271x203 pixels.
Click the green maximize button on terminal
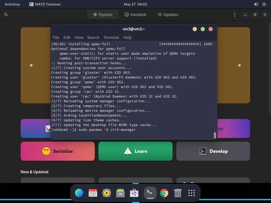203,29
